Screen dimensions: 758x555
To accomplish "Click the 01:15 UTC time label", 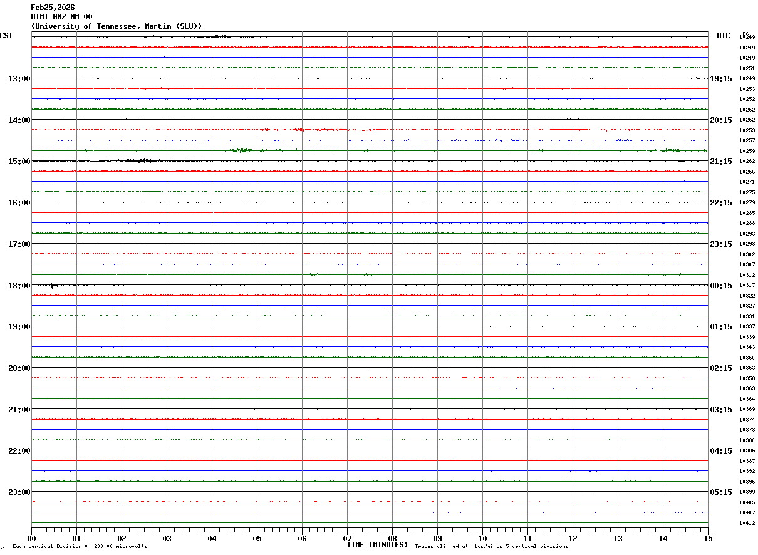I will [x=721, y=327].
